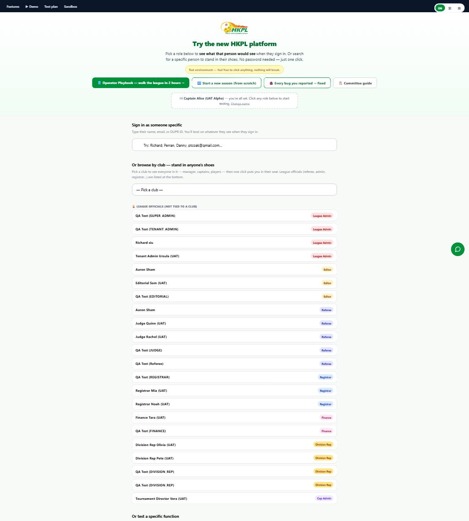Click the Try the new HKPL platform heading
Image resolution: width=469 pixels, height=521 pixels.
point(234,44)
